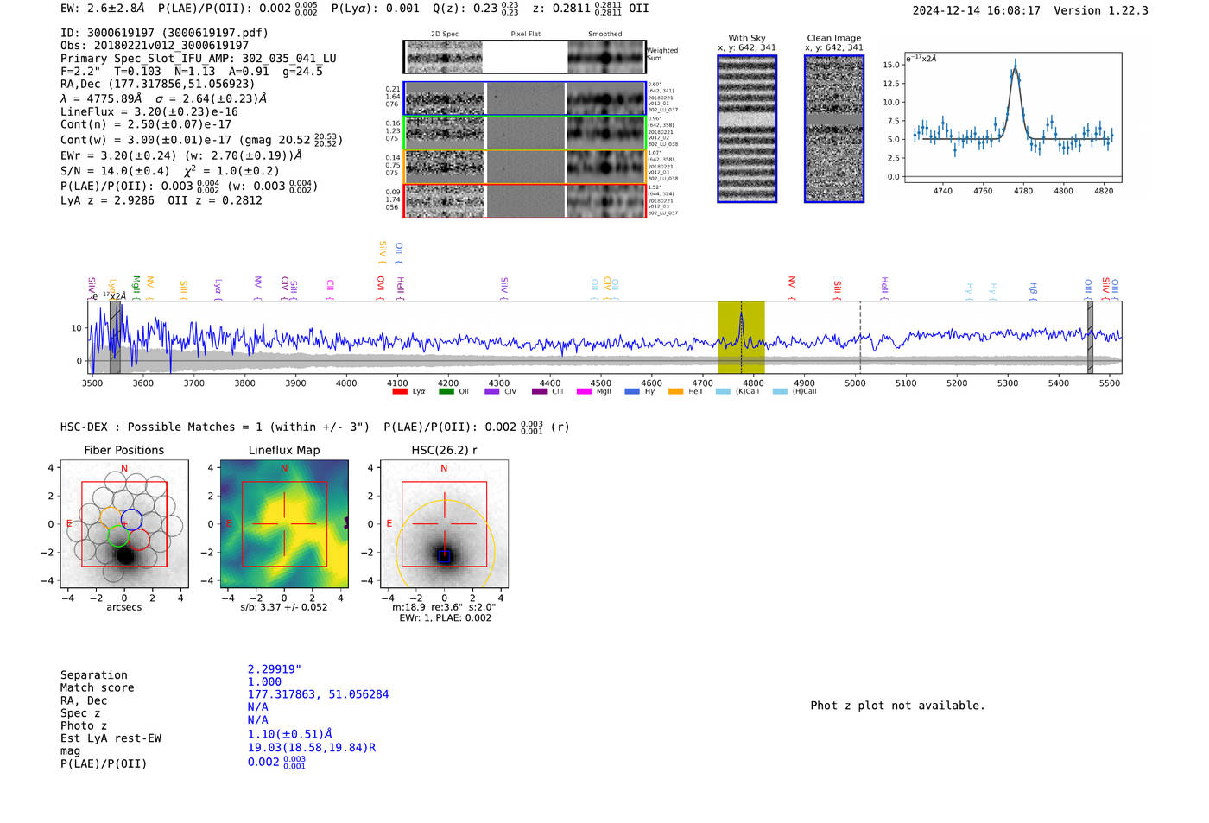Click the Pixel Flat column header
This screenshot has height=823, width=1209.
pyautogui.click(x=526, y=35)
